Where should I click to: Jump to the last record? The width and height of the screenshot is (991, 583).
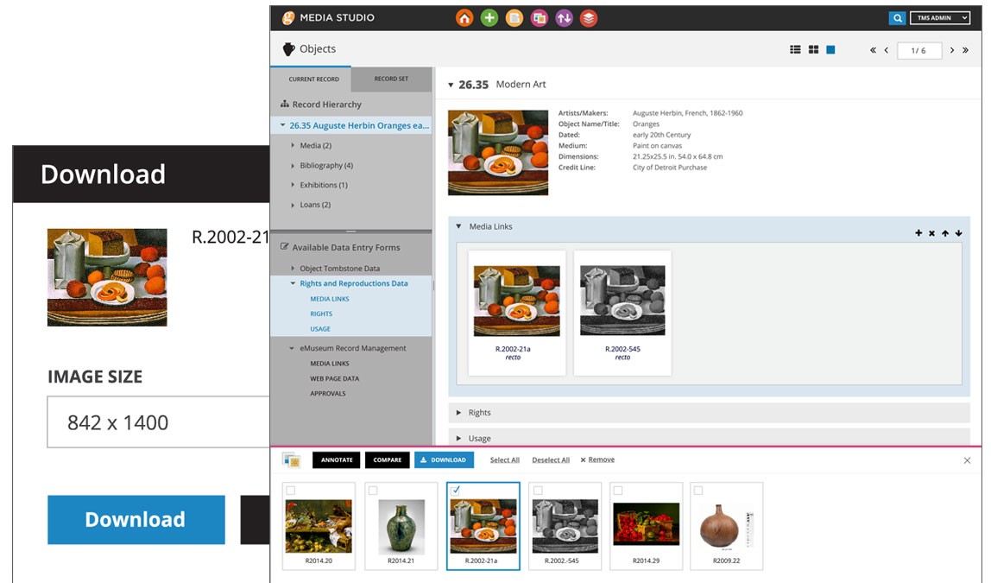point(965,50)
